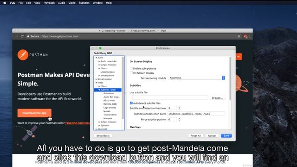The height and width of the screenshot is (167, 297).
Task: Collapse the Video tree section
Action: click(96, 83)
